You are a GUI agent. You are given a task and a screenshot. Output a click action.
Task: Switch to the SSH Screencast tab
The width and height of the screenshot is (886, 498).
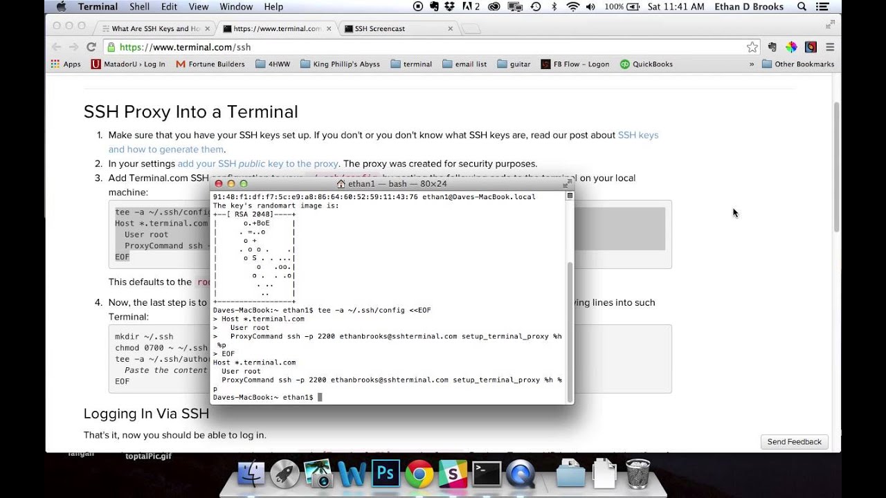click(398, 28)
